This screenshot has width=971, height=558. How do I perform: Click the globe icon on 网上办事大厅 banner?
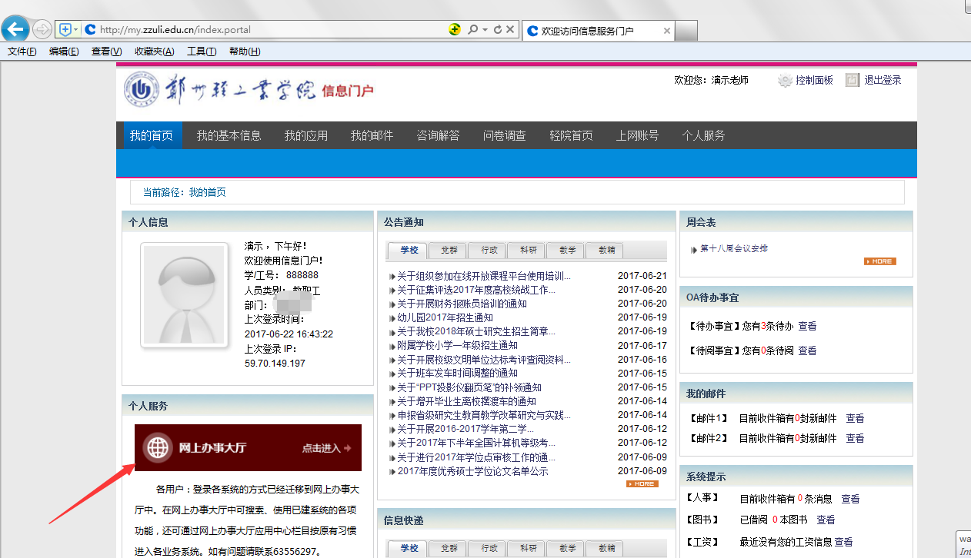pyautogui.click(x=158, y=447)
